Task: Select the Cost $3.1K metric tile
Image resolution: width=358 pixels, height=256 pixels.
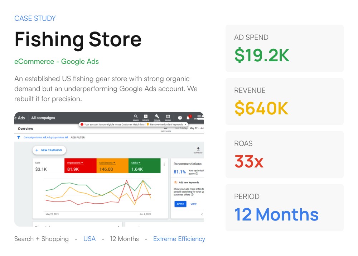Action: click(48, 166)
